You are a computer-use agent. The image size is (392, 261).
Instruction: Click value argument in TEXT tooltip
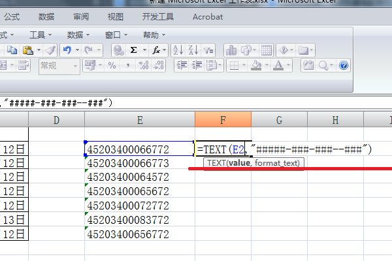pyautogui.click(x=240, y=163)
